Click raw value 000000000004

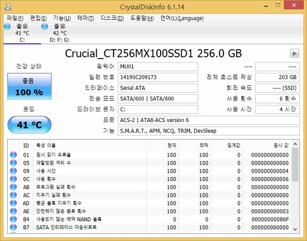point(270,171)
